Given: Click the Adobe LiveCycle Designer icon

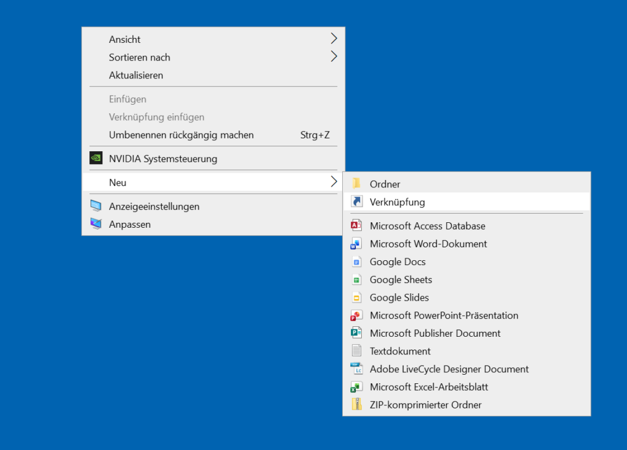Looking at the screenshot, I should pyautogui.click(x=356, y=369).
